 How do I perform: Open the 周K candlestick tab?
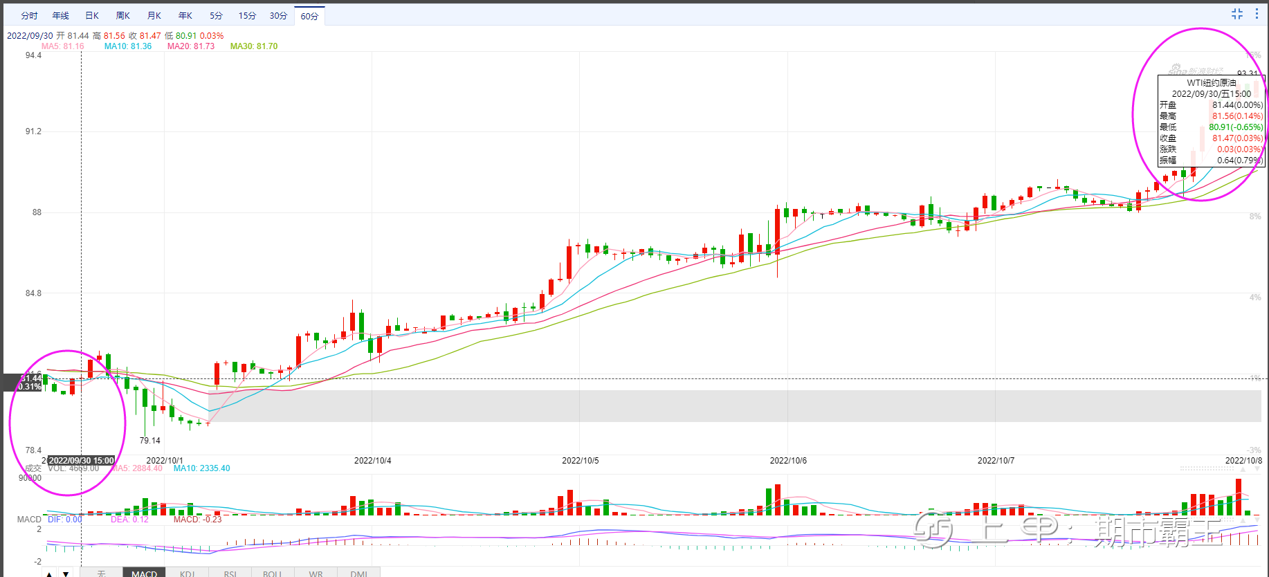click(x=123, y=15)
